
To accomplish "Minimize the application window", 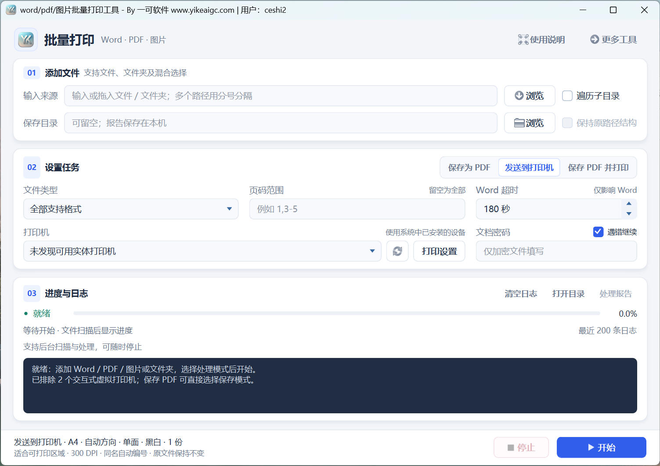I will pos(583,10).
